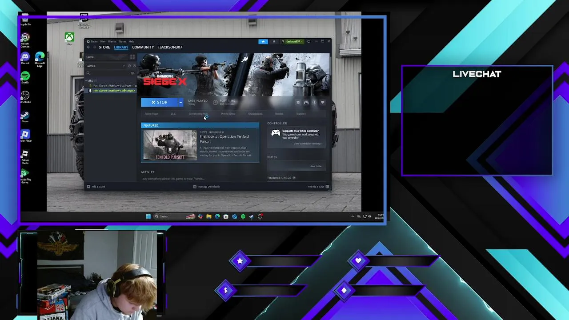Open File Explorer from taskbar

(208, 216)
